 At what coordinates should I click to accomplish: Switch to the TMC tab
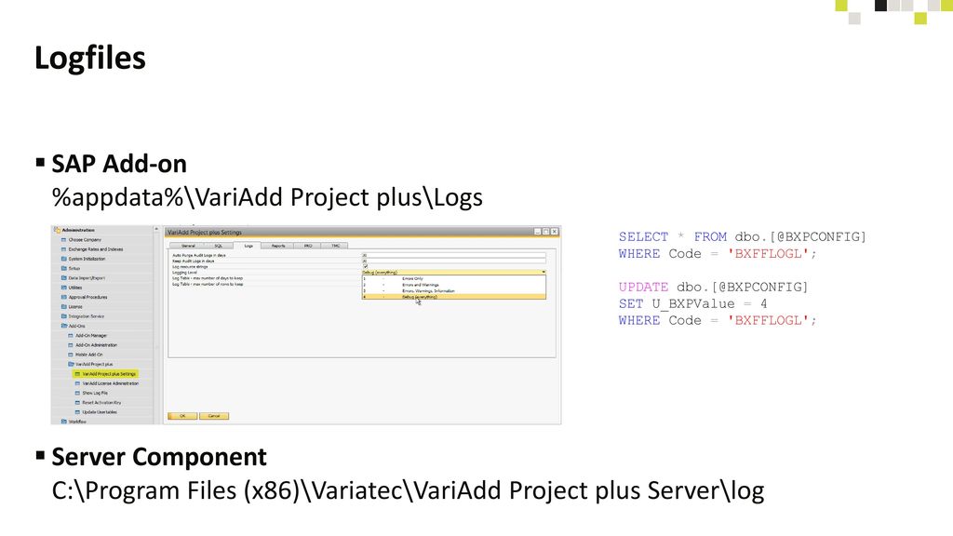click(335, 246)
